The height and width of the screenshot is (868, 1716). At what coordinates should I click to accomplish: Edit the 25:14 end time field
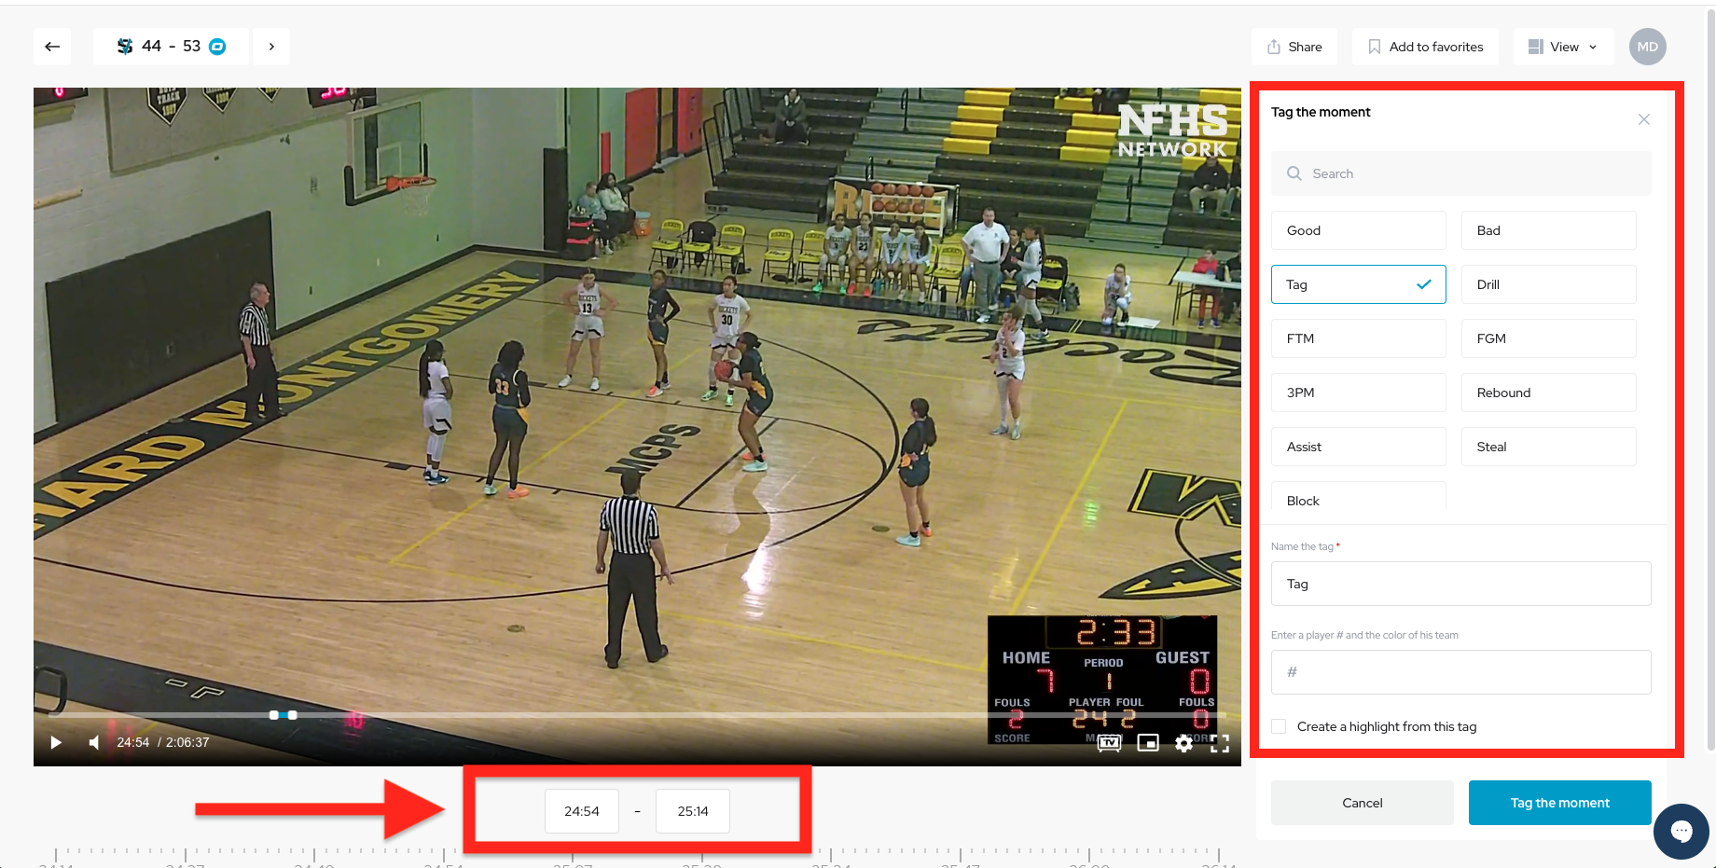(x=693, y=811)
